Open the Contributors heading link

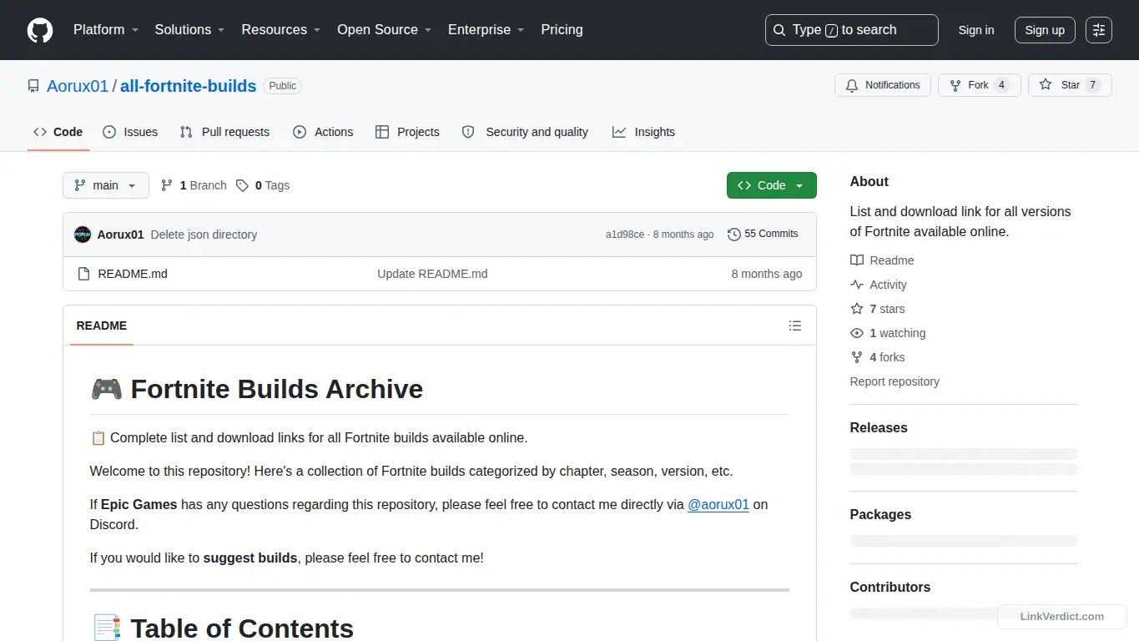click(890, 587)
